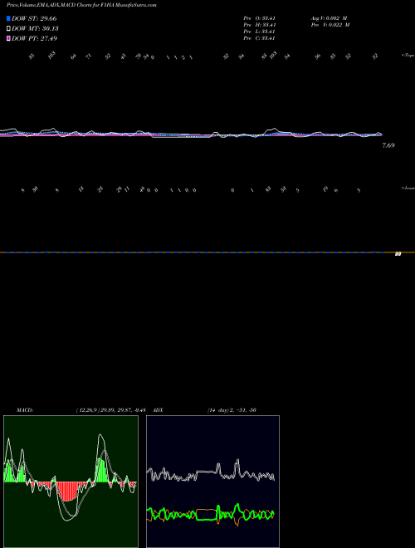Click the MACD histogram chart panel
Image resolution: width=415 pixels, height=548 pixels.
click(x=71, y=482)
